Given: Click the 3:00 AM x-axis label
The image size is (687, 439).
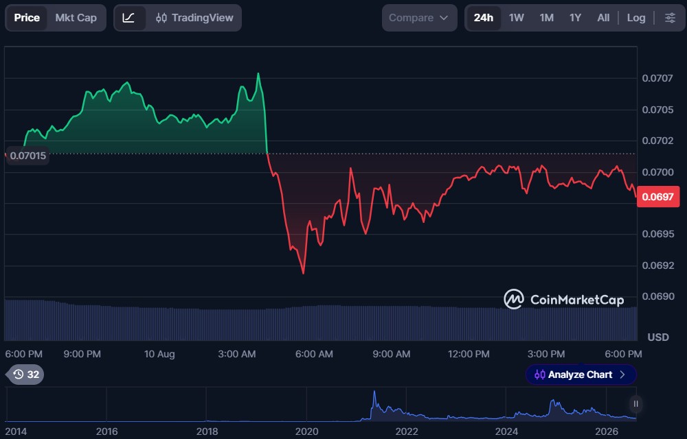Looking at the screenshot, I should 236,354.
